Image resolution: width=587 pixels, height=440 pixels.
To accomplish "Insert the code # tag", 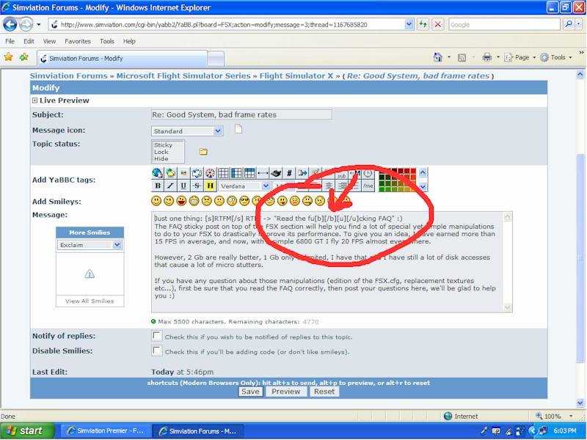I will (290, 174).
